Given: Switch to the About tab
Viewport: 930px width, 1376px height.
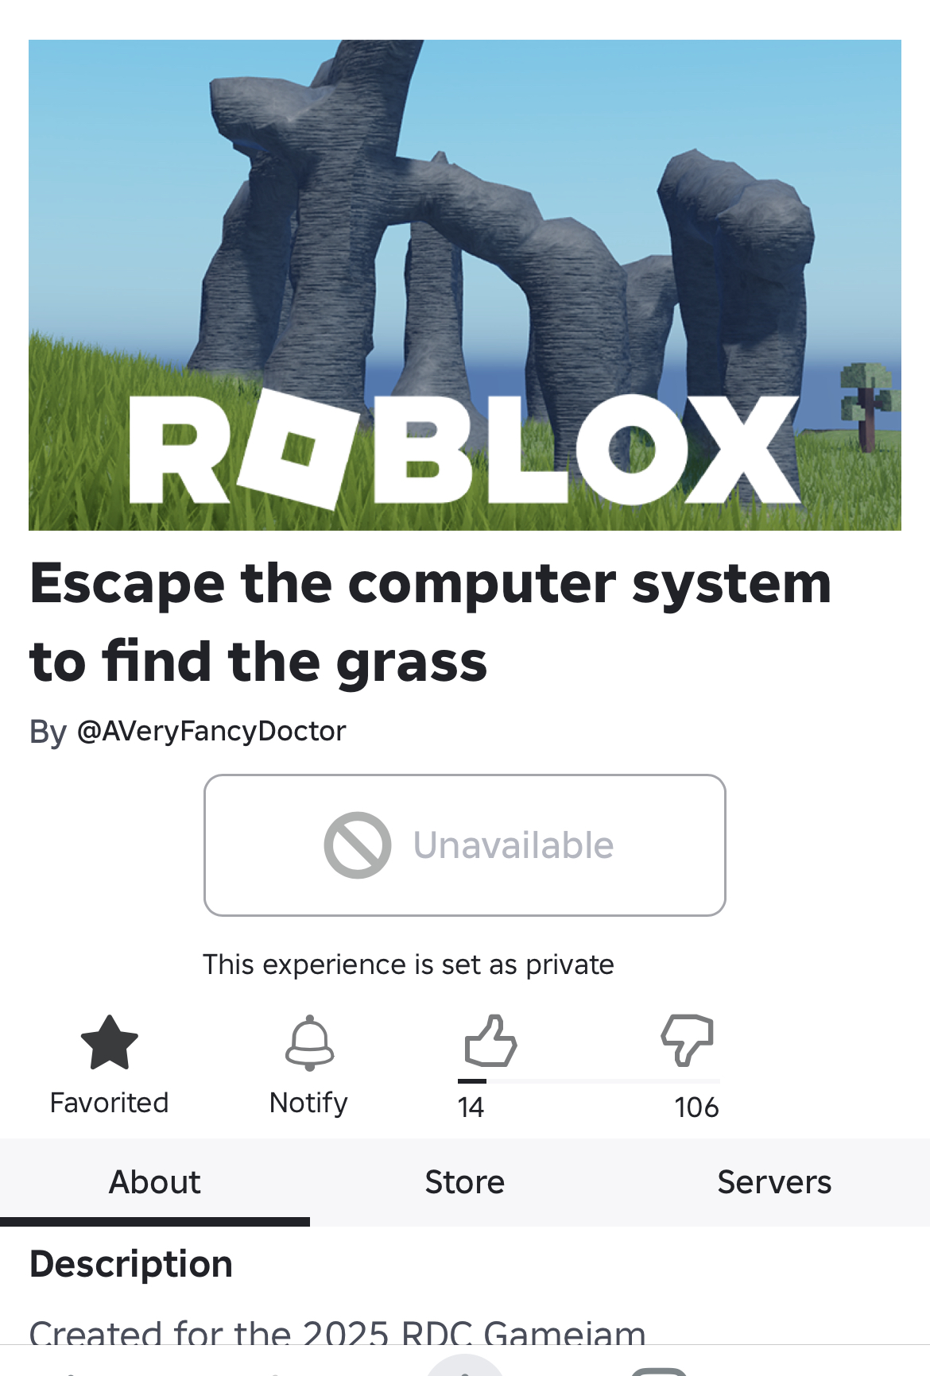Looking at the screenshot, I should click(x=155, y=1182).
